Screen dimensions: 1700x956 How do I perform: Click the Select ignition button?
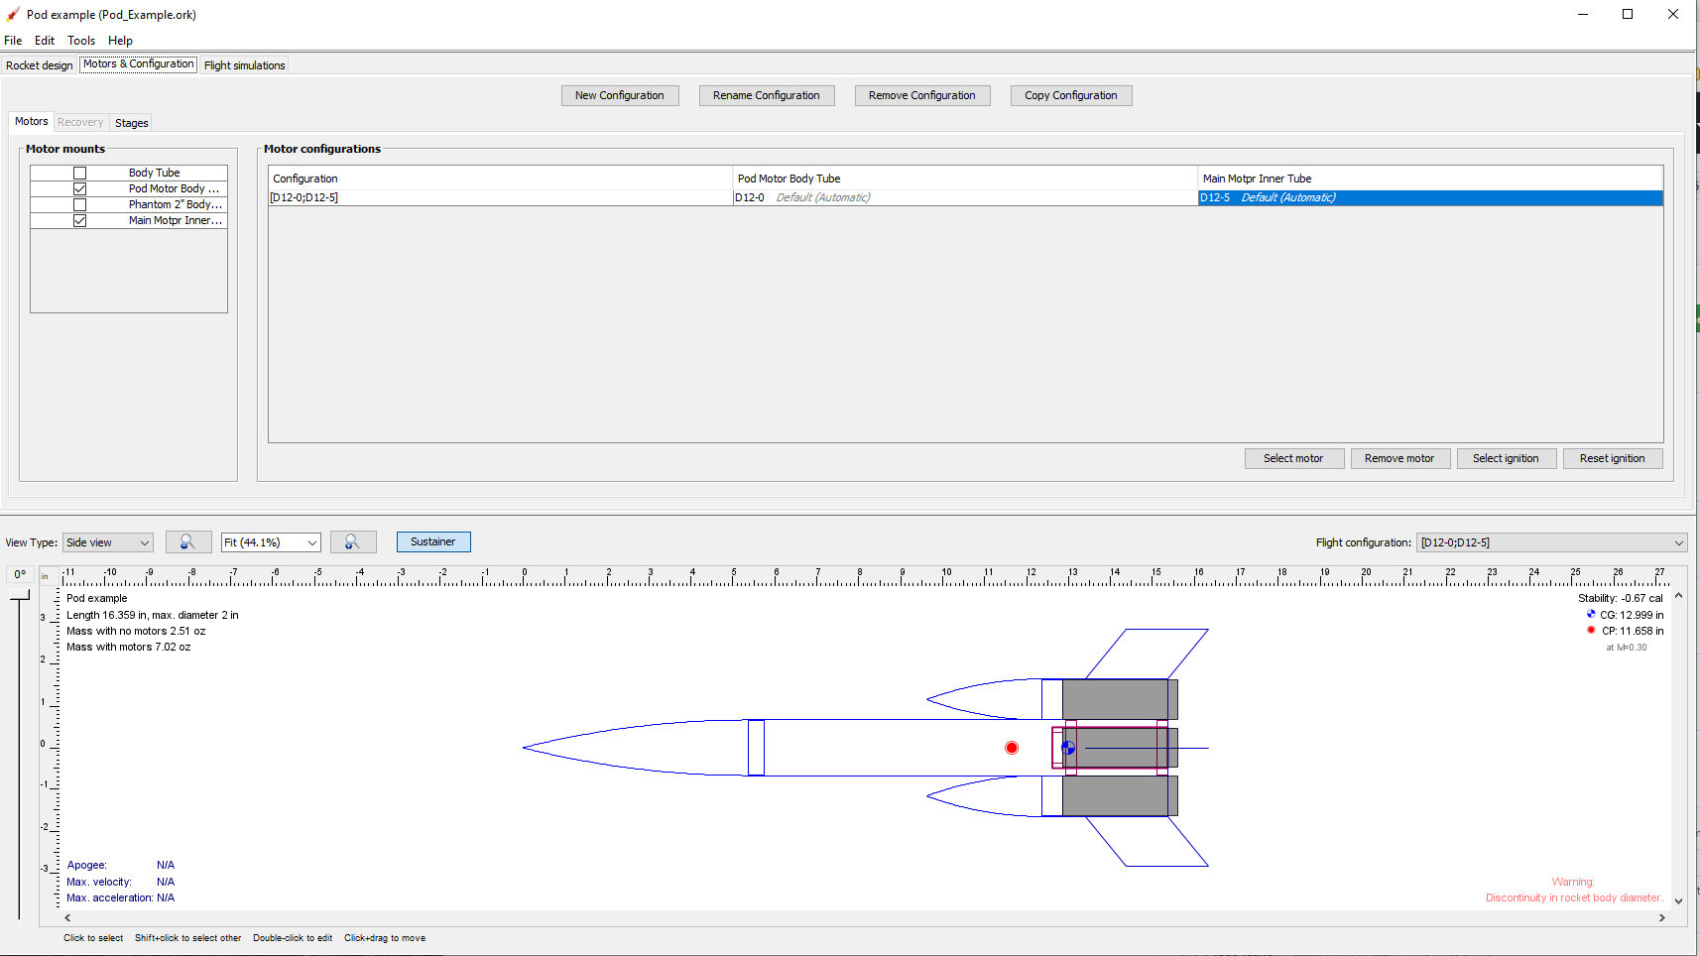tap(1507, 457)
